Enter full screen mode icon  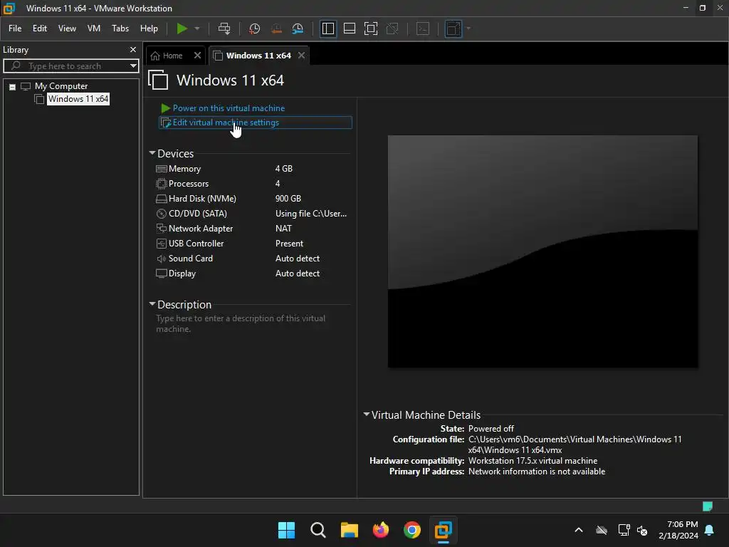(370, 28)
